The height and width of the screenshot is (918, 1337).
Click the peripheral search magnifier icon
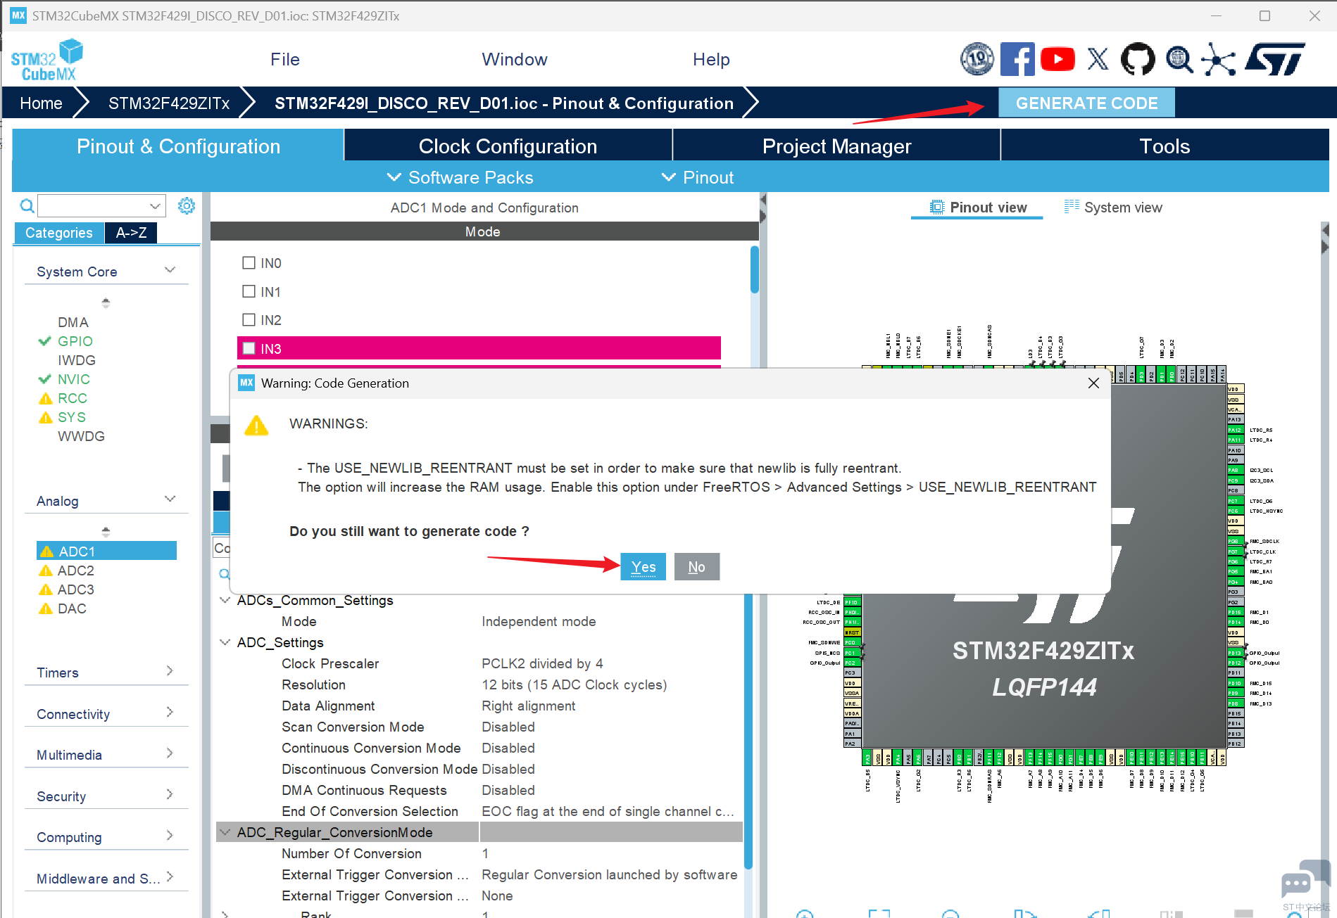click(27, 206)
